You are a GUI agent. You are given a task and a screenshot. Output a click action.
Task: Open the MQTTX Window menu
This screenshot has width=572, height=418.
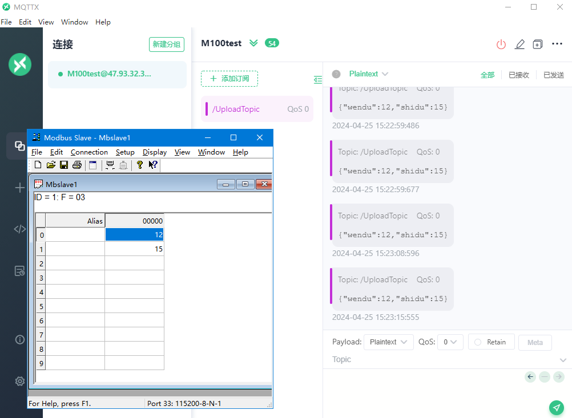74,22
